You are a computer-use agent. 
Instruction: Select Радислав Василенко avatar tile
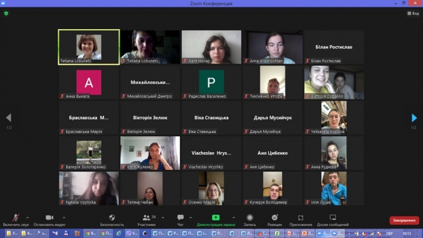(x=211, y=82)
